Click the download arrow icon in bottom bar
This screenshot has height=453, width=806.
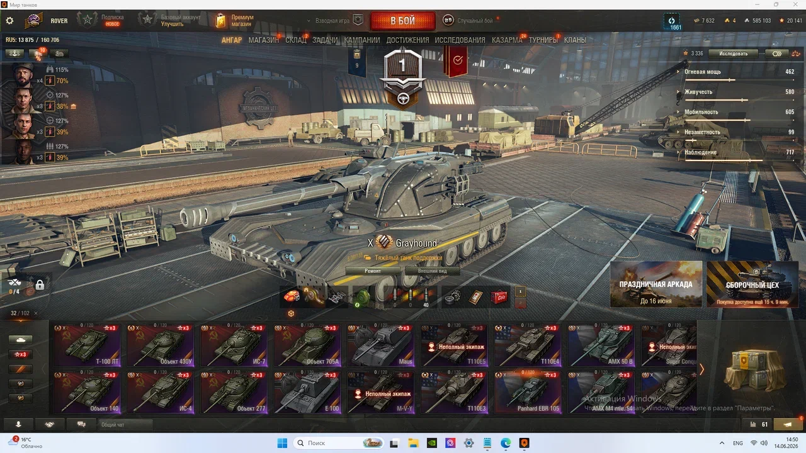(x=18, y=424)
